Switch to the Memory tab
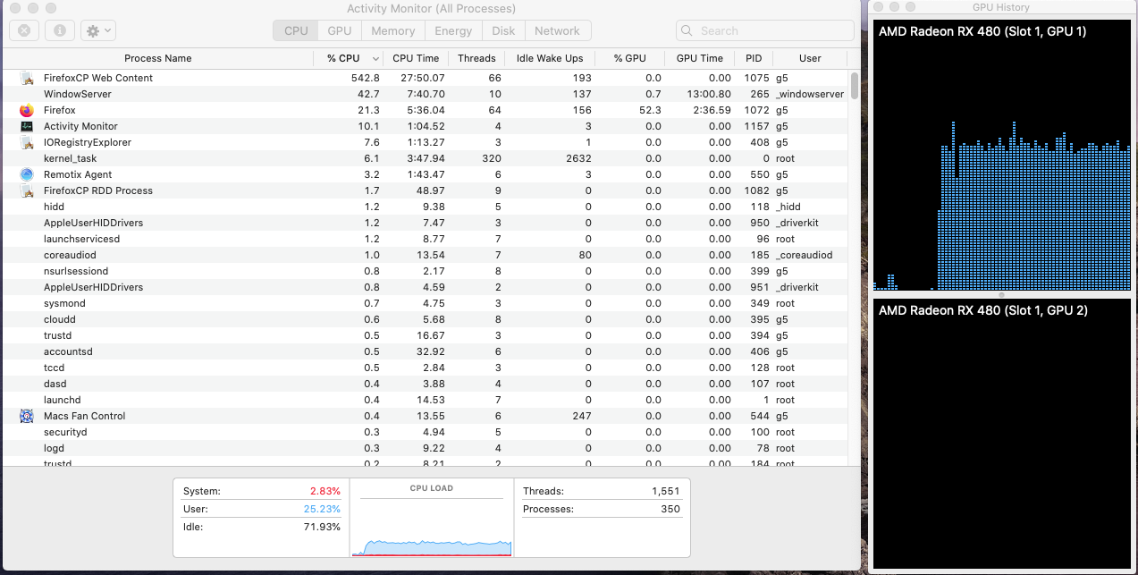 coord(393,30)
